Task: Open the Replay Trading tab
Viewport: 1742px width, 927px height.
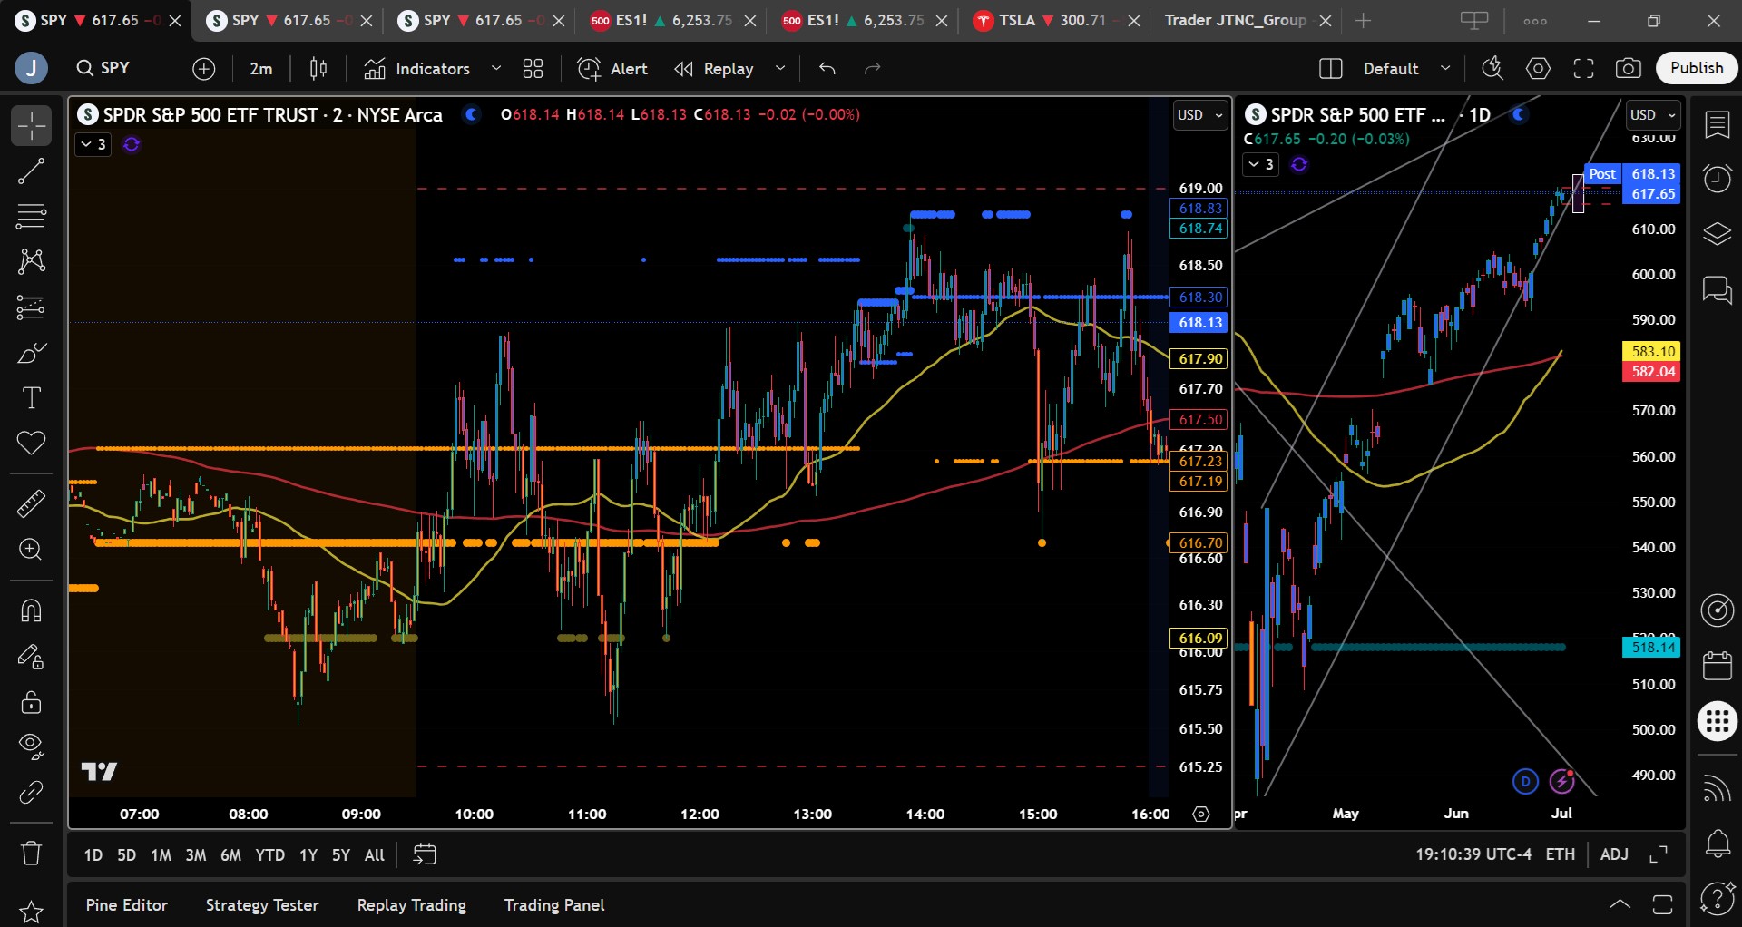Action: tap(412, 905)
